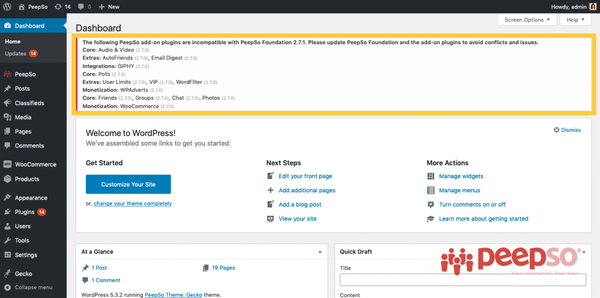
Task: Click the Gecko menu label in sidebar
Action: 23,273
